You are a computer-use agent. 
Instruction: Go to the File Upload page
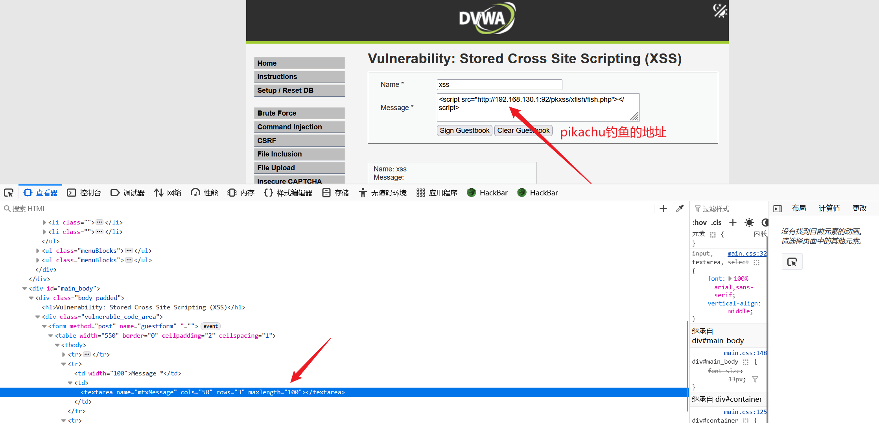click(x=300, y=168)
